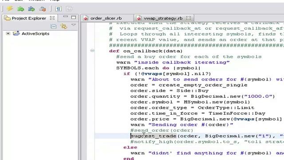Screen dimensions: 284x160
Task: Close the vwap_strategy.rb editor tab
Action: (x=189, y=18)
